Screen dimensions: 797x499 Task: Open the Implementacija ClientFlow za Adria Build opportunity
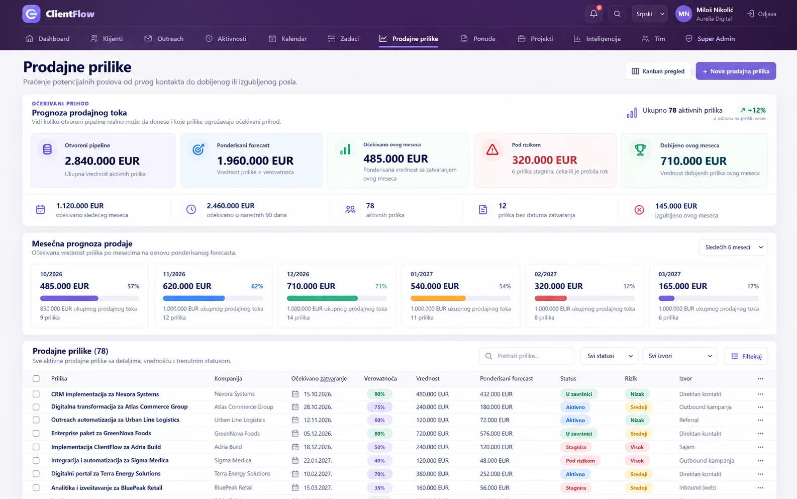106,447
